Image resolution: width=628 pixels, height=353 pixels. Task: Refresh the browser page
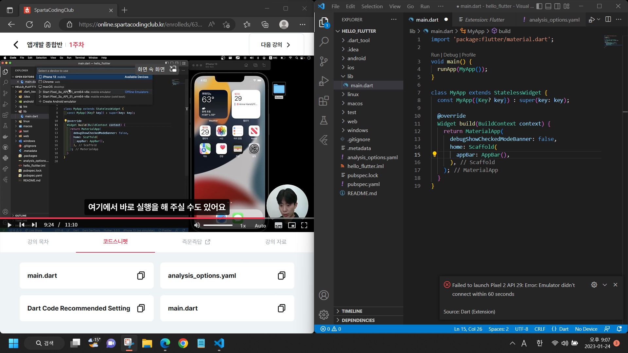(29, 25)
